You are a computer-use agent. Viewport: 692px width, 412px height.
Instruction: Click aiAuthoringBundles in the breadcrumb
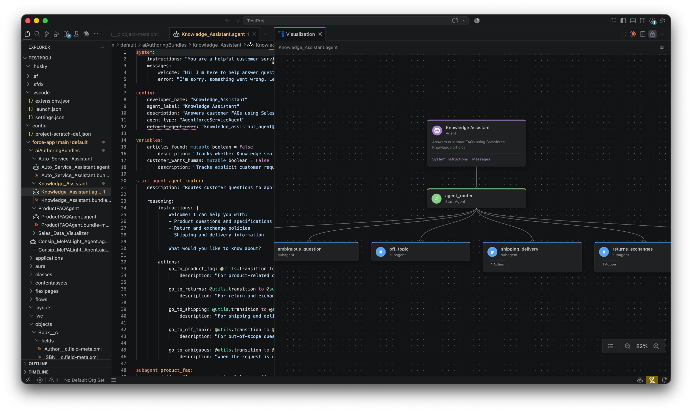[164, 45]
